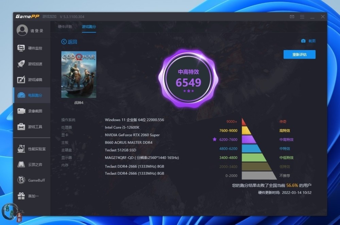Click the purple 6200-7600 pyramid tier

[249, 140]
